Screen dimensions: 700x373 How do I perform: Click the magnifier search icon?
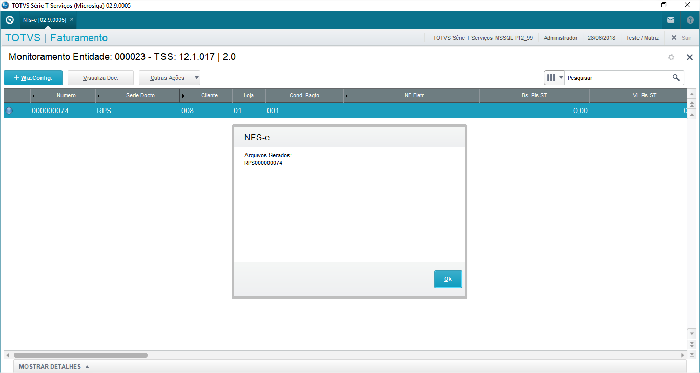click(676, 78)
